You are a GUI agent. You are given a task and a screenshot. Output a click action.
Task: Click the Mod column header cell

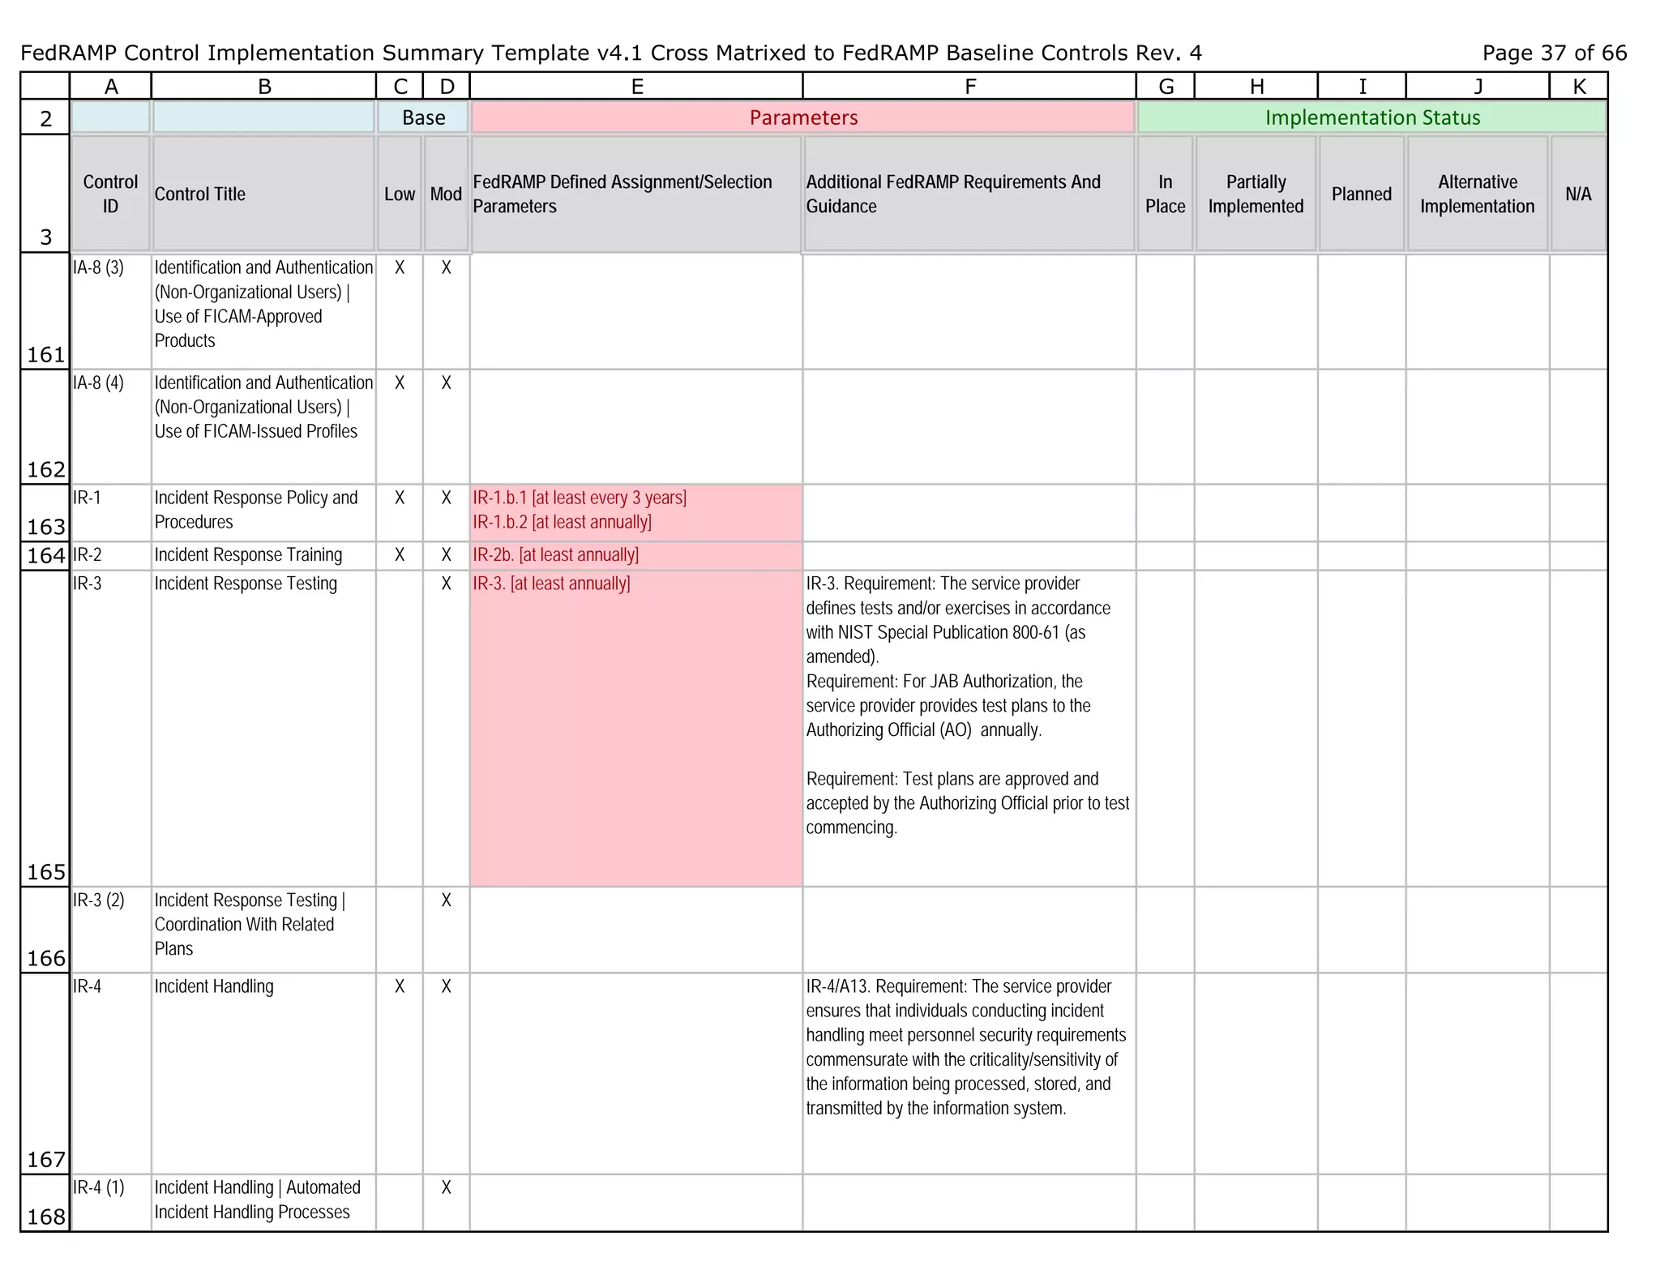pos(446,194)
